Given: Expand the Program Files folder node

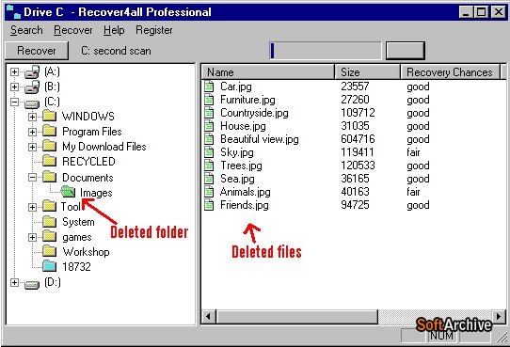Looking at the screenshot, I should pyautogui.click(x=32, y=132).
